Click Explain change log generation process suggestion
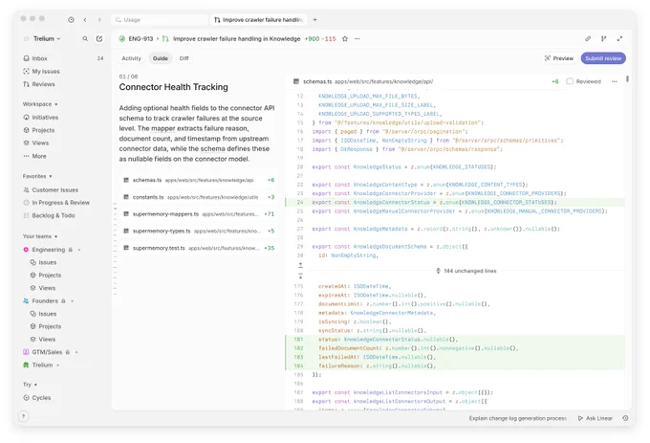This screenshot has width=650, height=443. tap(517, 418)
